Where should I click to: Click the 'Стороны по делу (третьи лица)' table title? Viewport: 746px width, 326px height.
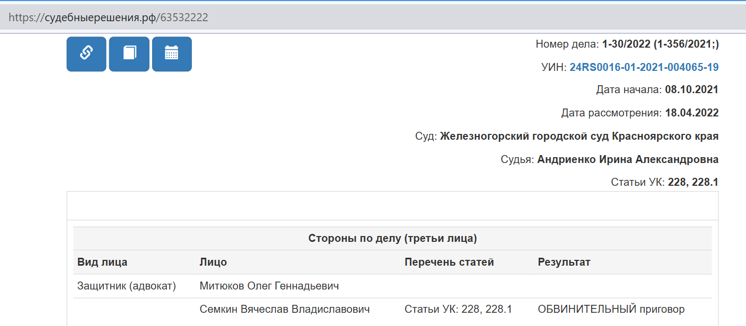tap(392, 239)
